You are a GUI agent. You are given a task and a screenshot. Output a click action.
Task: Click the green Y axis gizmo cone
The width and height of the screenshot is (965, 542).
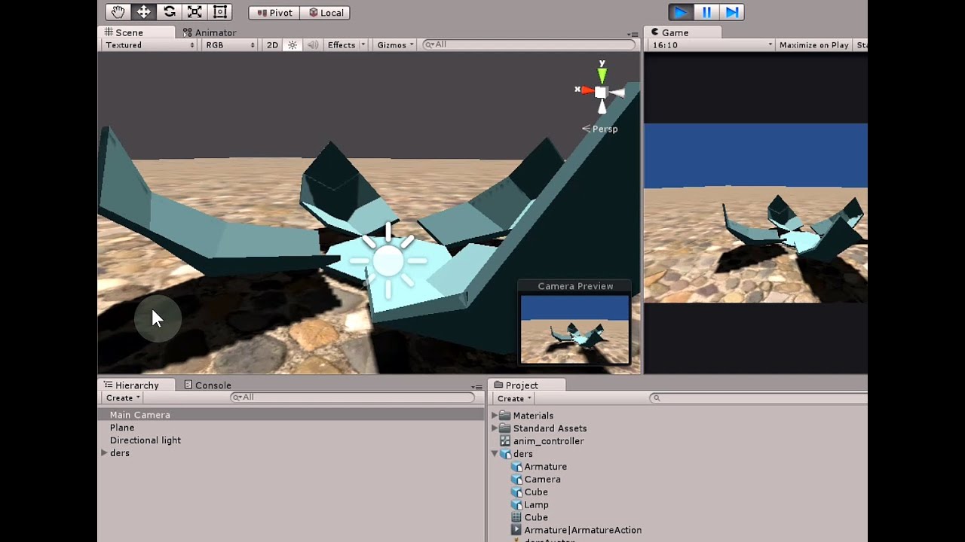pos(602,74)
